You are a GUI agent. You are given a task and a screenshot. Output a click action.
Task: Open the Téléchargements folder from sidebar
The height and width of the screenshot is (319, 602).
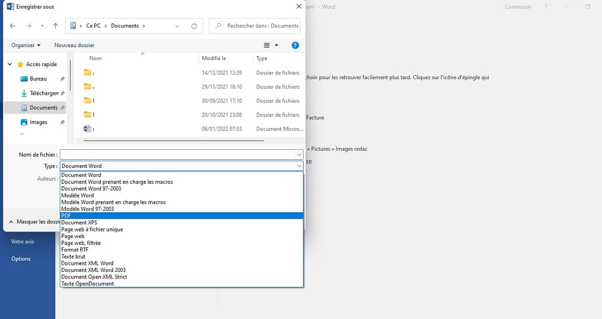pos(43,93)
